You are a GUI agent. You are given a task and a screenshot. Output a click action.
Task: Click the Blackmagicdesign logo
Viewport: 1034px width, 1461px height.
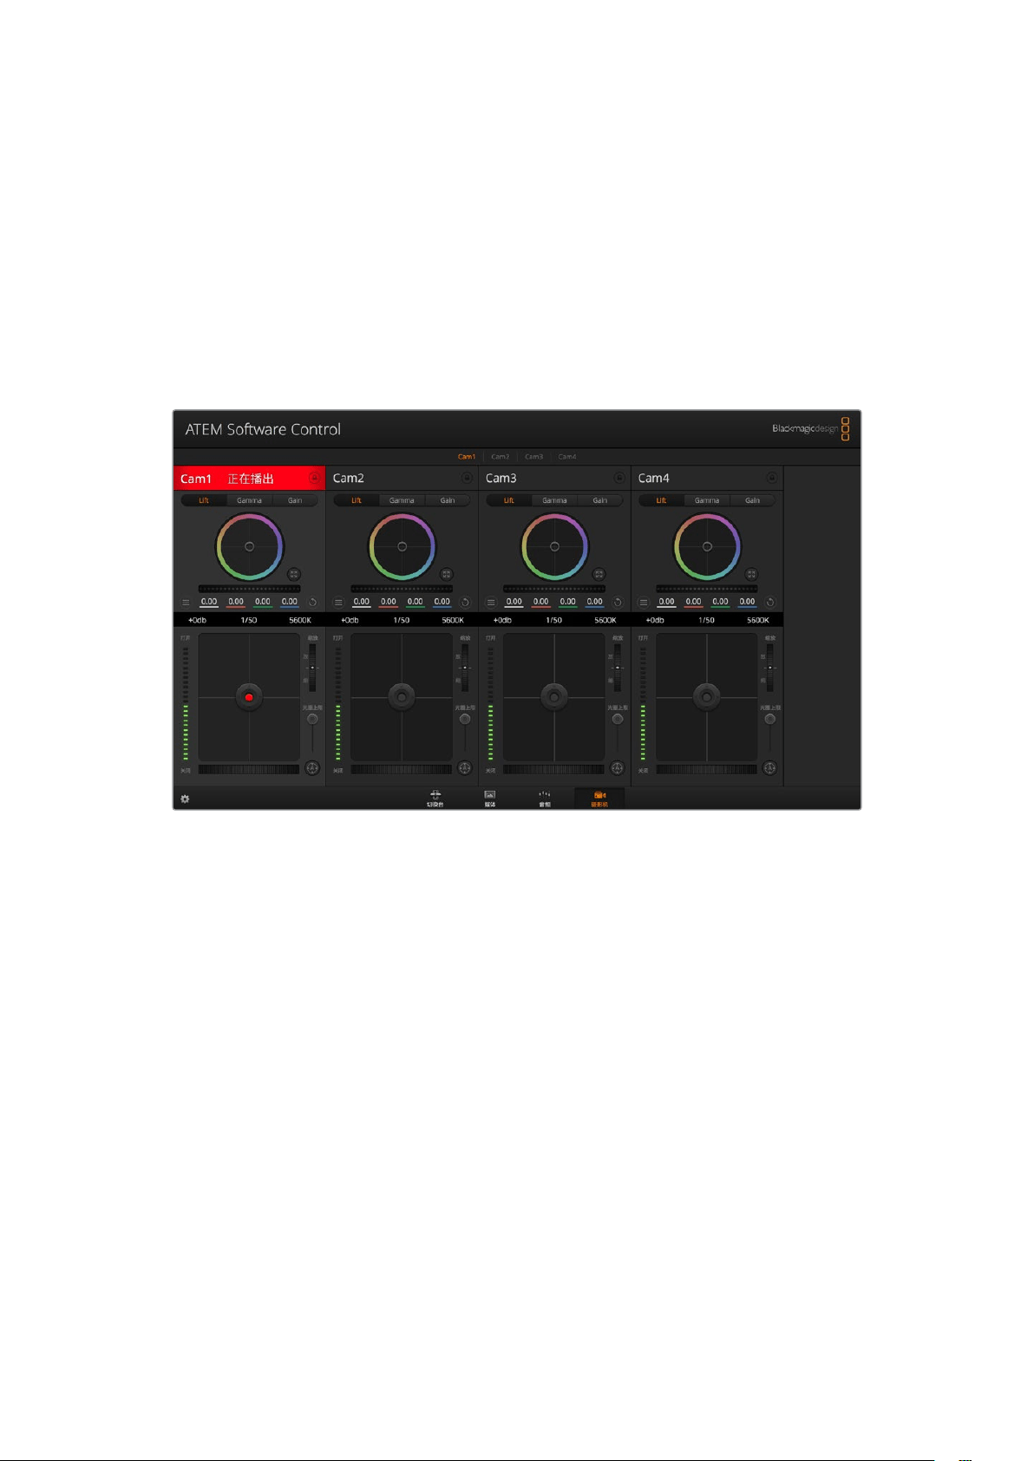(x=811, y=428)
